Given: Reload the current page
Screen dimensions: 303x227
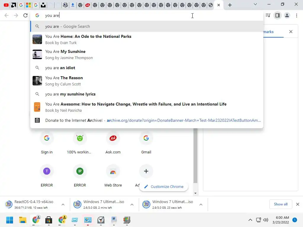Looking at the screenshot, I should click(x=25, y=15).
